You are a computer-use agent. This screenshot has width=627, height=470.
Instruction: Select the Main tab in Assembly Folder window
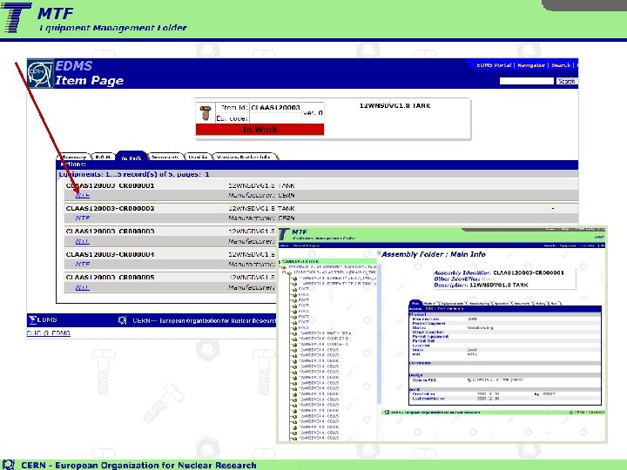pyautogui.click(x=415, y=304)
